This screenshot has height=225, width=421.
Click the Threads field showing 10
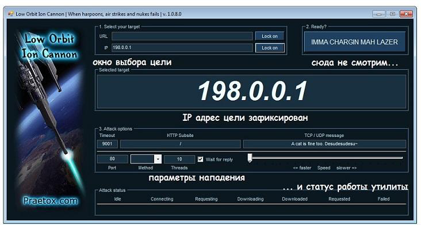pyautogui.click(x=179, y=159)
